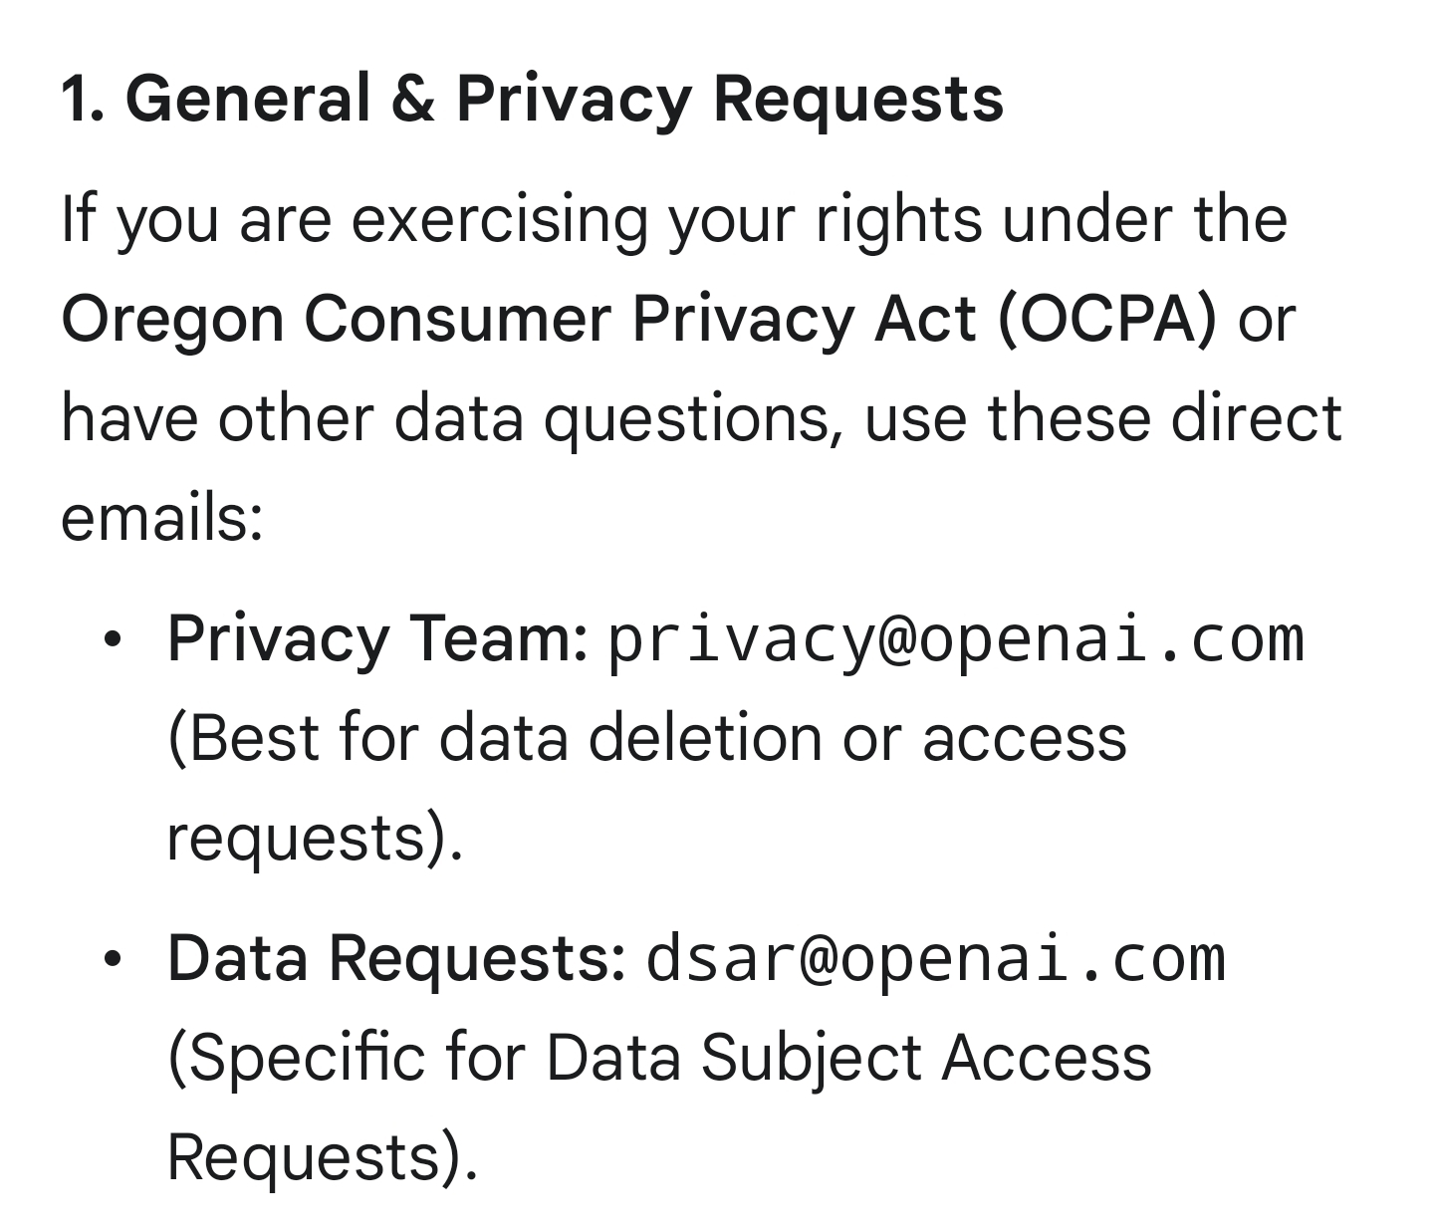Click the "General & Privacy Requests" heading

[564, 99]
